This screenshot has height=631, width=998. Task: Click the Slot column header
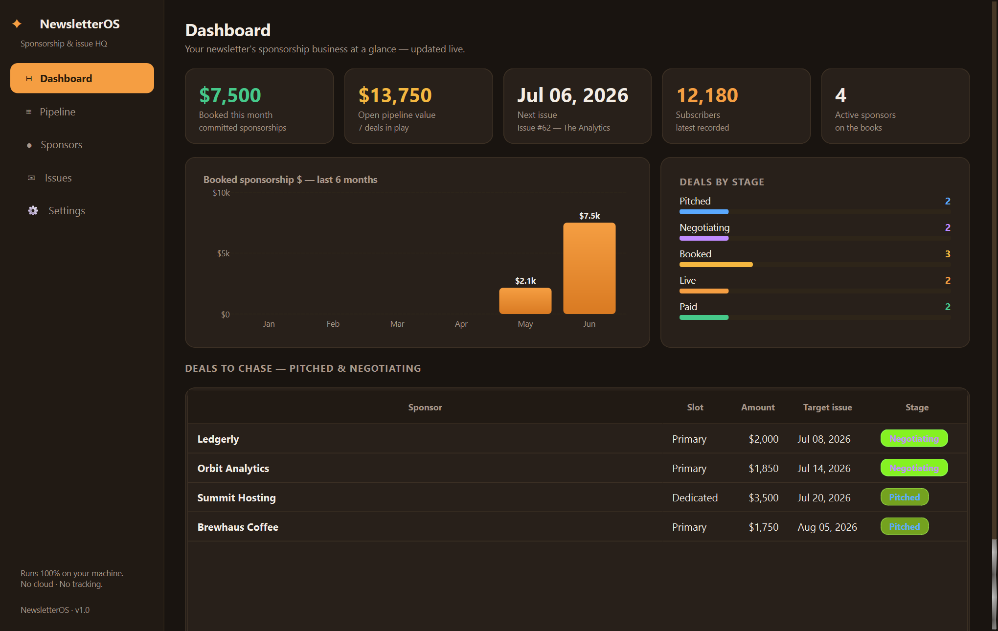[695, 407]
